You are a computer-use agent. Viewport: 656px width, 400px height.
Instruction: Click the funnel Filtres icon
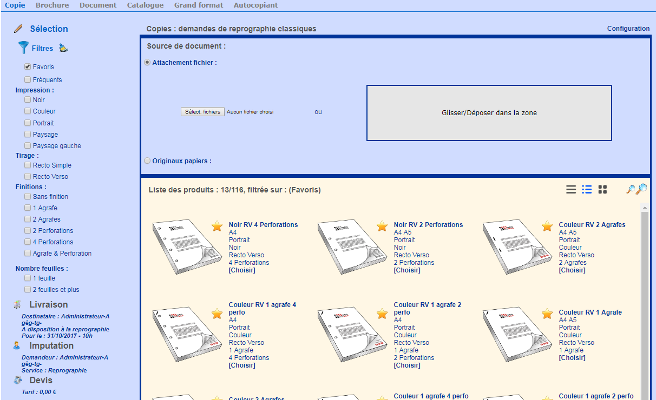(x=23, y=48)
